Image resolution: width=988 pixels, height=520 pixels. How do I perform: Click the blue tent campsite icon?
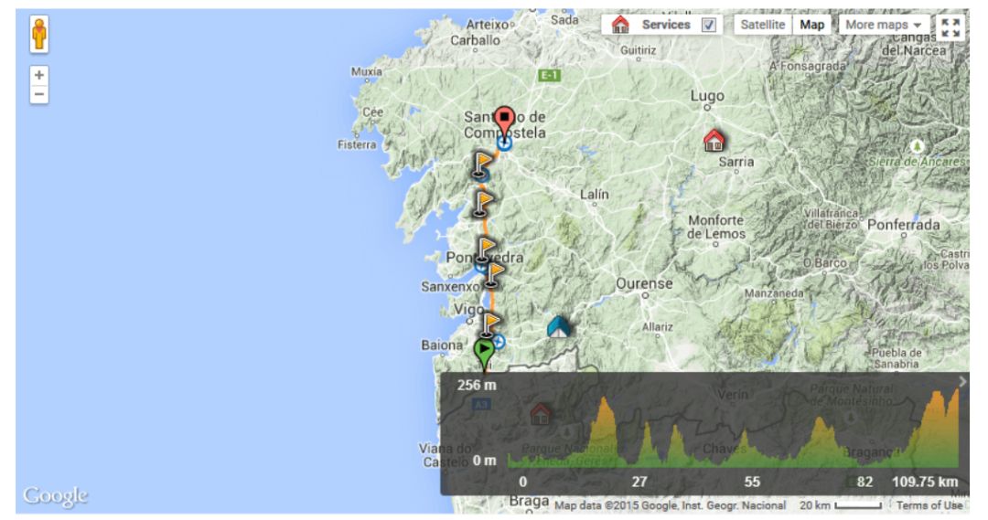point(558,326)
